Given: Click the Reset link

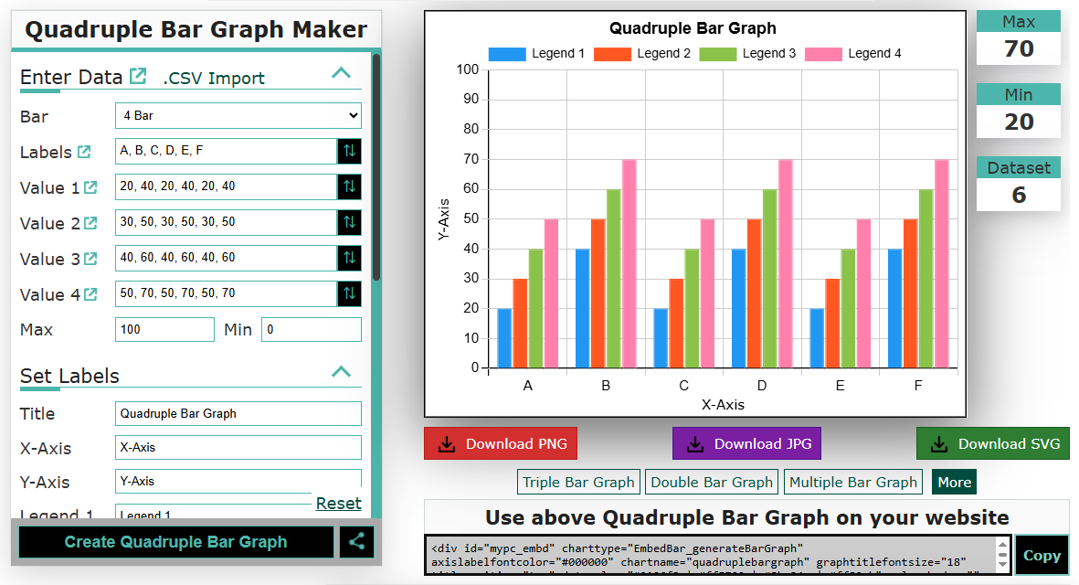Looking at the screenshot, I should point(338,504).
